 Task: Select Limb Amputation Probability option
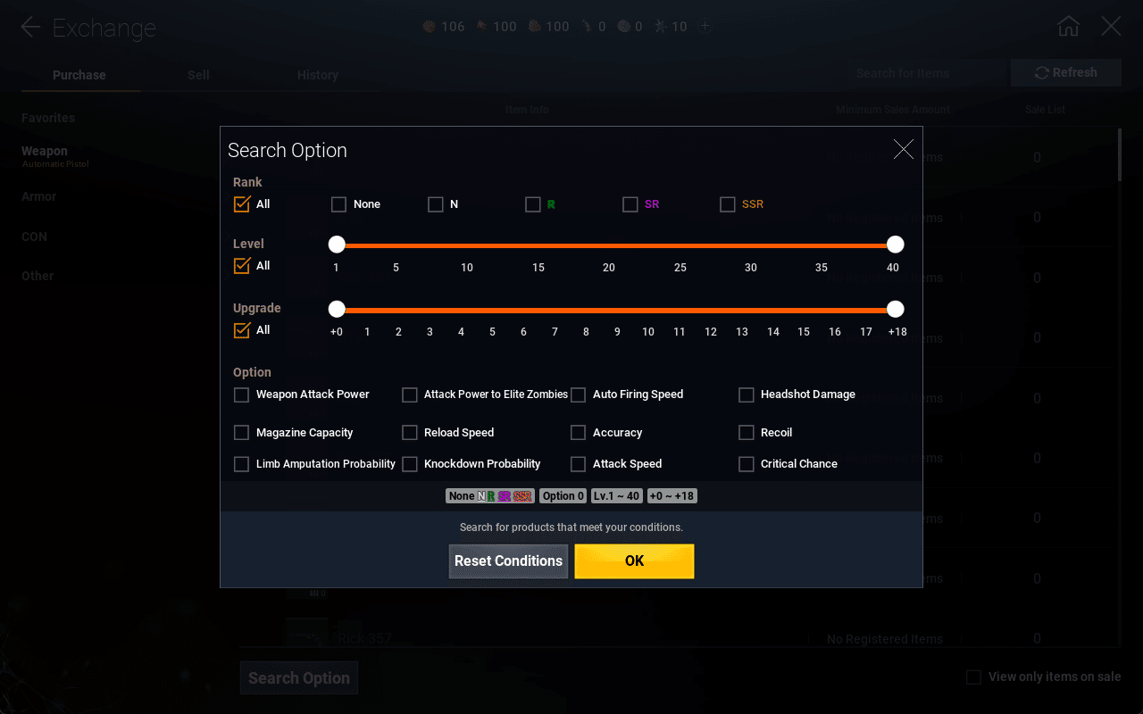pos(241,464)
